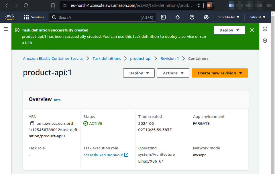Click the external link icon next to ecsTaskExecutionRole

click(x=126, y=155)
